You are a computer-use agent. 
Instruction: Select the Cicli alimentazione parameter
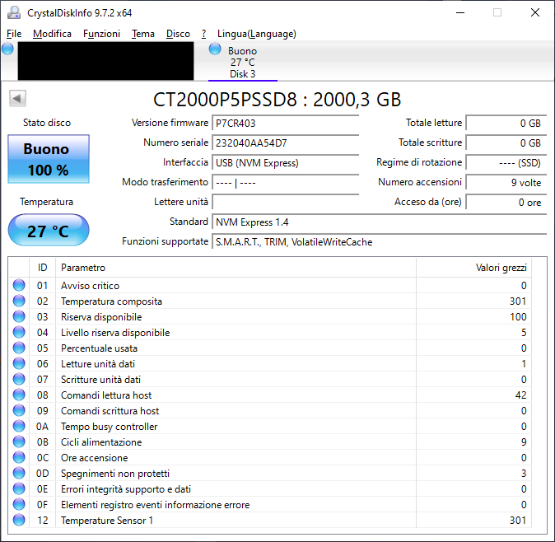(x=101, y=442)
